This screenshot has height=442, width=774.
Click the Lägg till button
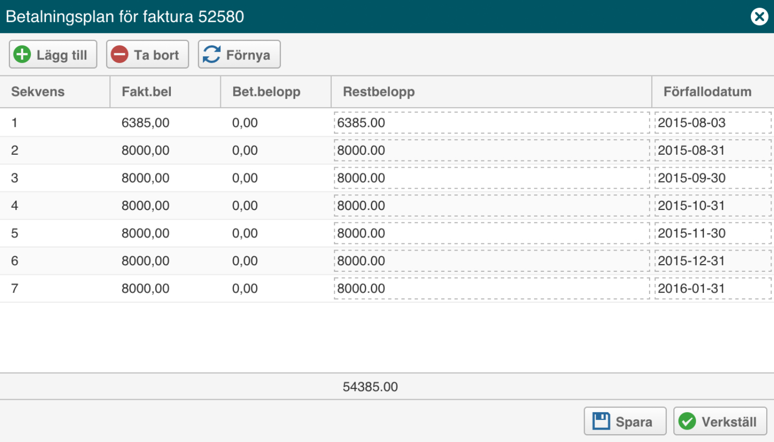(x=53, y=54)
